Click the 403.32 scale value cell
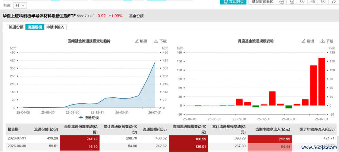Image resolution: width=339 pixels, height=152 pixels. coord(161,139)
